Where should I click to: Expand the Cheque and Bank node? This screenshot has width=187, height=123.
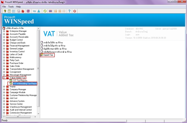pyautogui.click(x=4, y=43)
